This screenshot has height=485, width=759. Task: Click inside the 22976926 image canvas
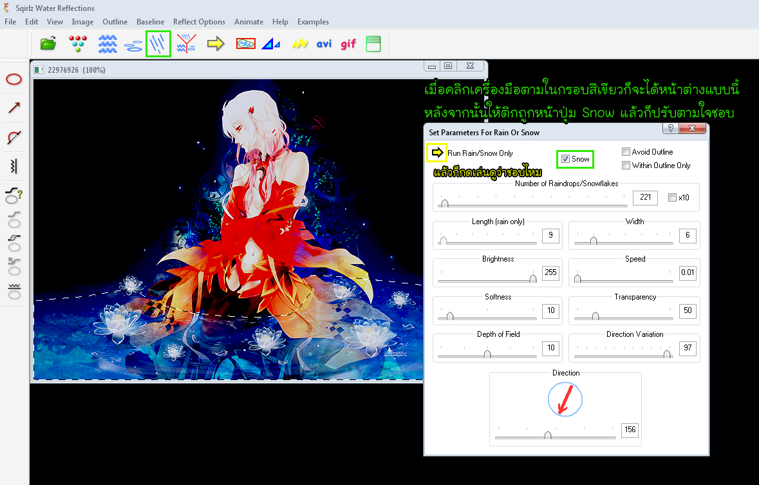point(227,229)
